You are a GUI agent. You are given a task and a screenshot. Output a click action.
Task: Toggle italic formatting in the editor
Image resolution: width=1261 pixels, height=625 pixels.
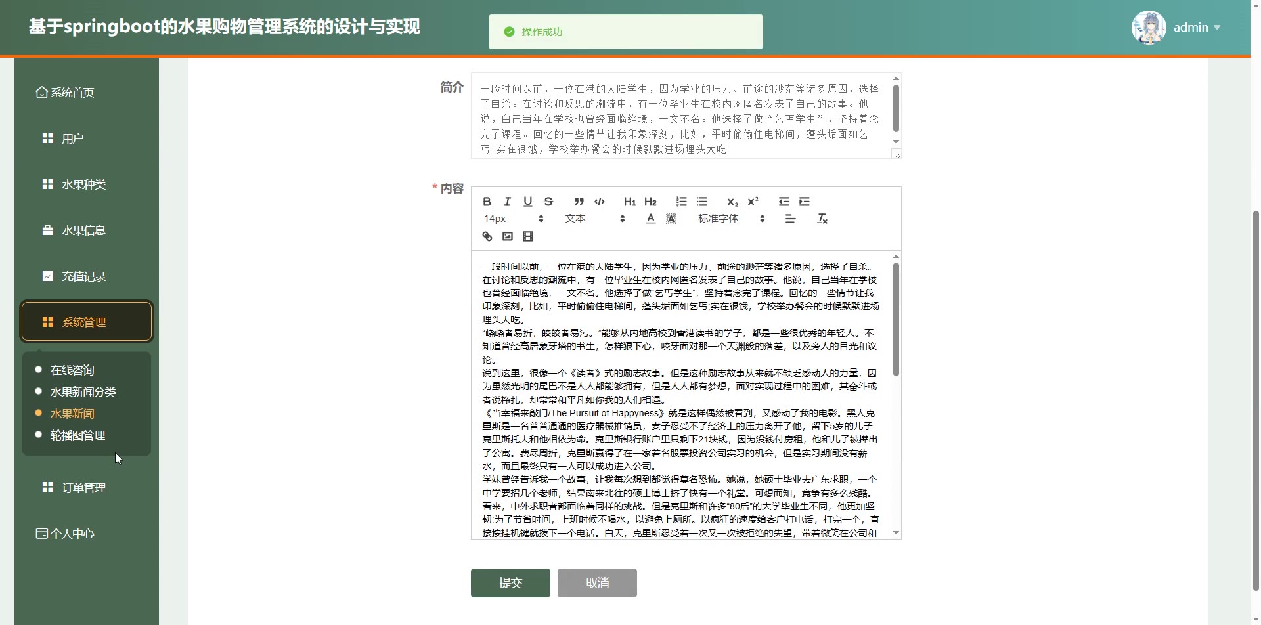(x=507, y=202)
